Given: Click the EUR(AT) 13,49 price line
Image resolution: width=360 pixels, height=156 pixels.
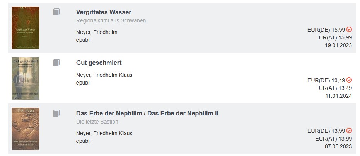Looking at the screenshot, I should coord(334,88).
